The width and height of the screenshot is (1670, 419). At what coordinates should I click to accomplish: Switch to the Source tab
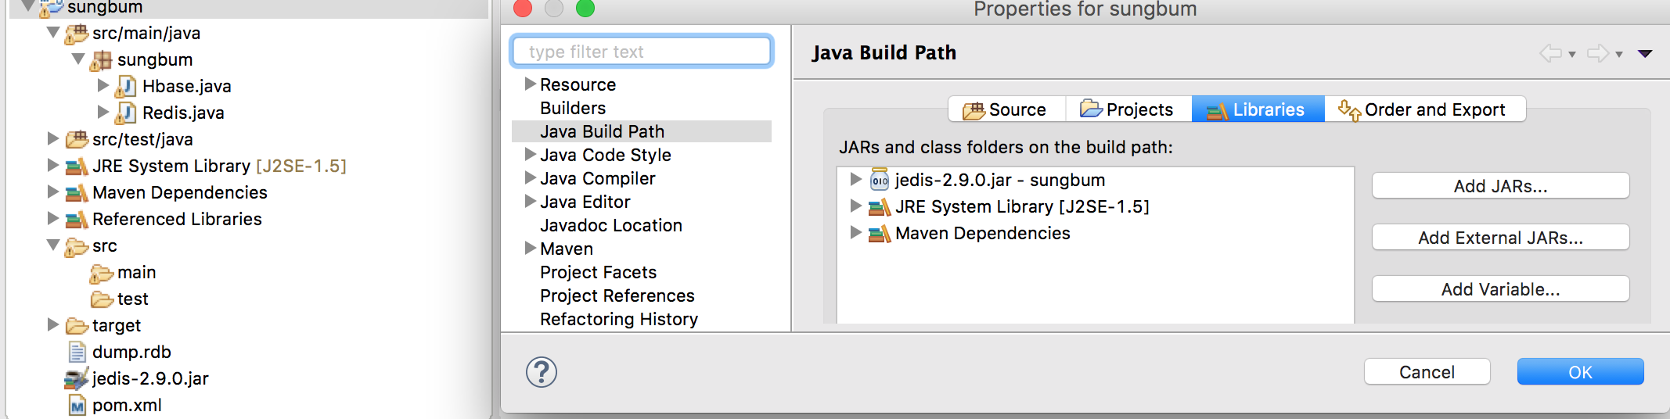(1006, 109)
